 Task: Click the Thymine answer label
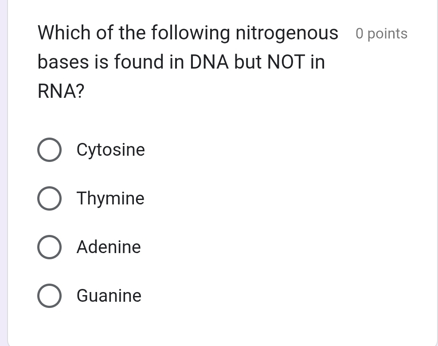(110, 198)
